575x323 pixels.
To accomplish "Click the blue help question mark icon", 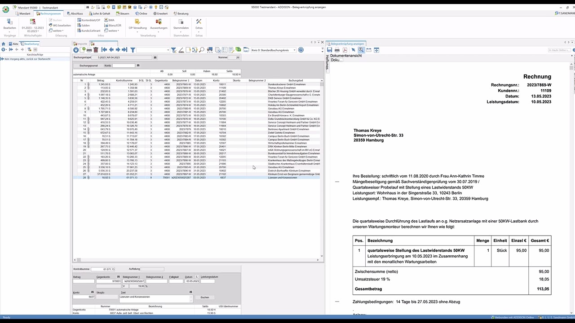I will (x=301, y=50).
